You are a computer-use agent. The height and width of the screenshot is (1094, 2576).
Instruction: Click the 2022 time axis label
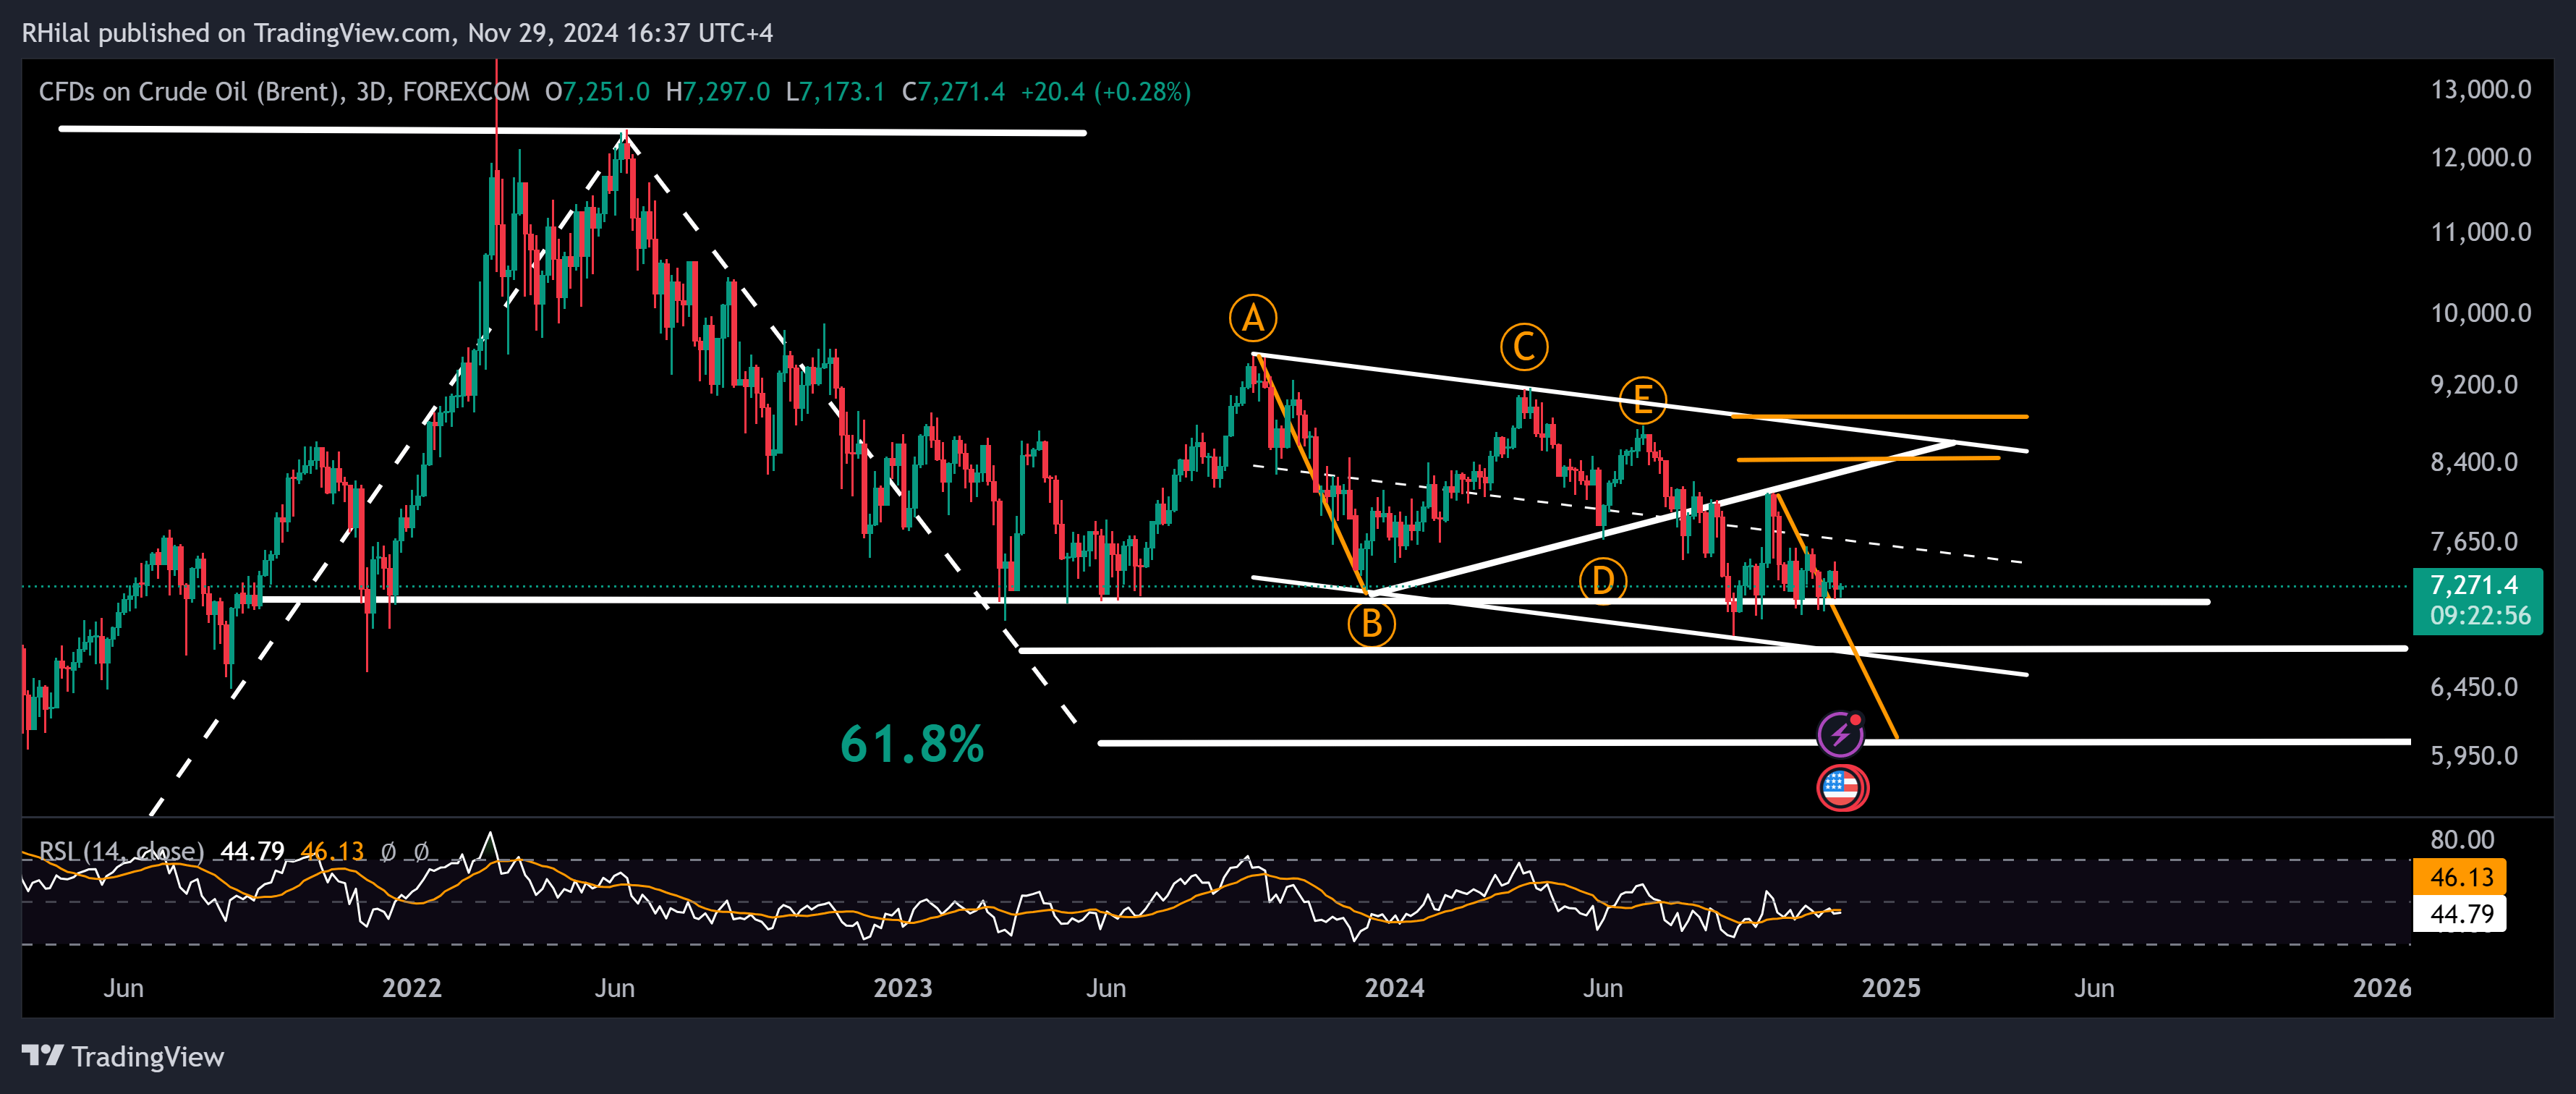point(412,988)
